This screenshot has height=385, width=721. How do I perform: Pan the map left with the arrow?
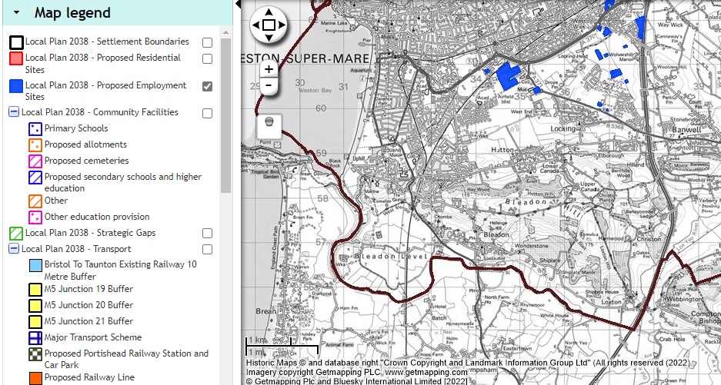256,25
